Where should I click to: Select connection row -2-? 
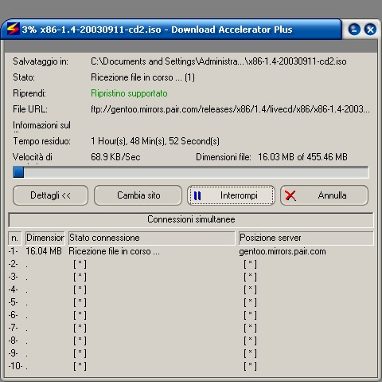pyautogui.click(x=13, y=264)
